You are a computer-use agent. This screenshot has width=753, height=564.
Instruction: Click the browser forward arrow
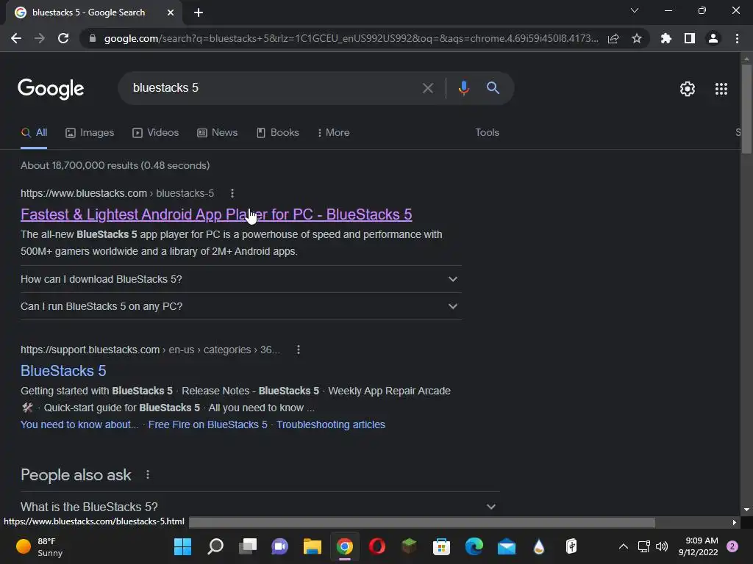point(40,38)
